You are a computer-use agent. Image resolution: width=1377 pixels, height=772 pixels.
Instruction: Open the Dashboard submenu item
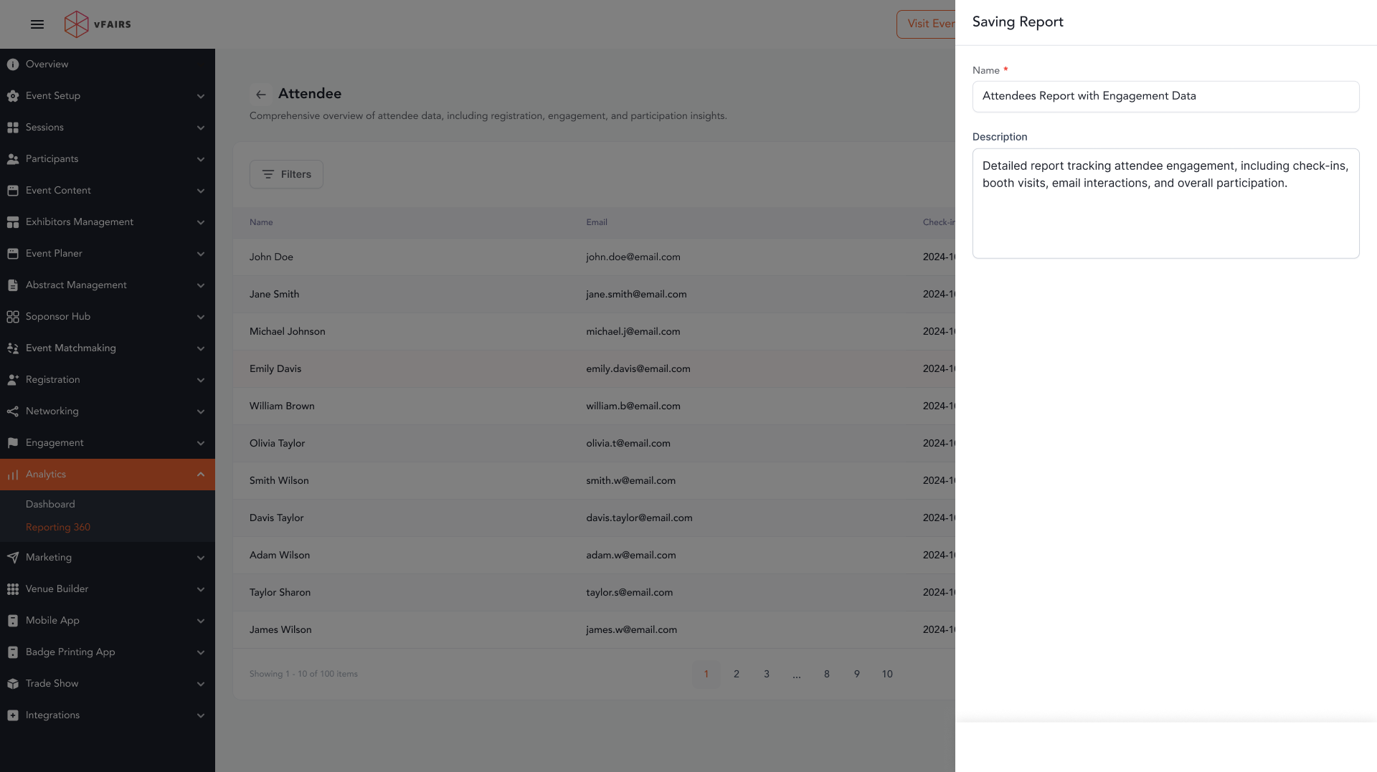point(50,505)
